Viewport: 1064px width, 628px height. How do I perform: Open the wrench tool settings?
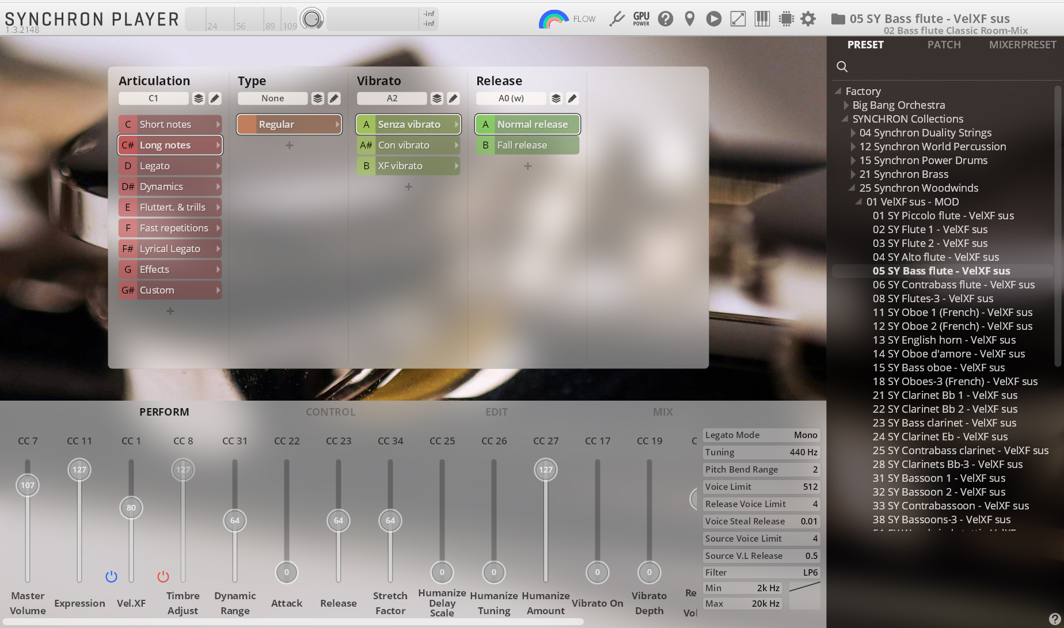(617, 19)
